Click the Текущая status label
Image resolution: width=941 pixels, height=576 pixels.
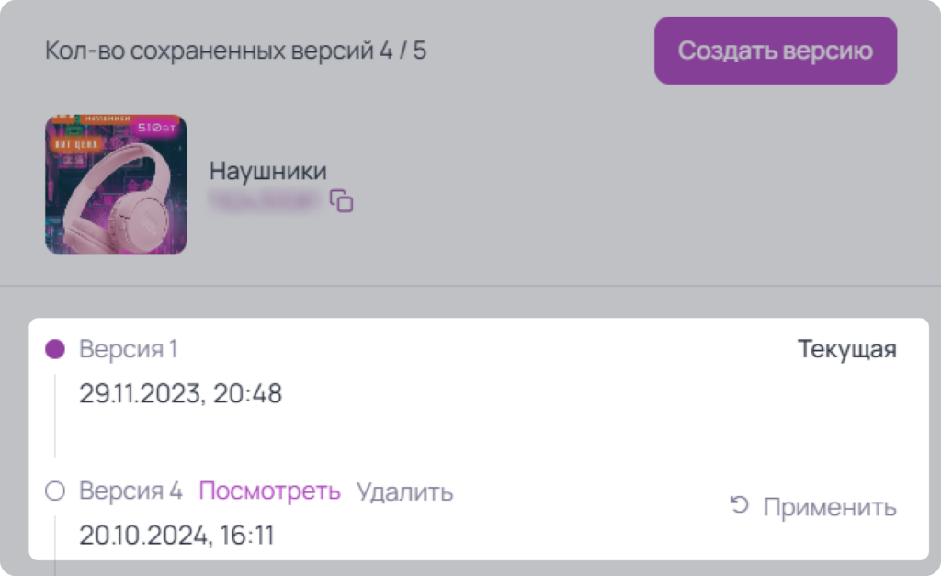click(846, 349)
